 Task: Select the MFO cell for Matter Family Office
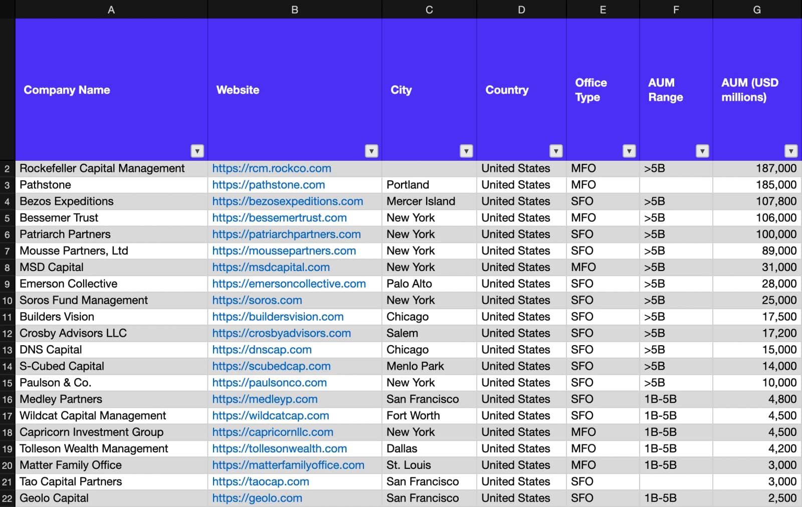coord(603,465)
